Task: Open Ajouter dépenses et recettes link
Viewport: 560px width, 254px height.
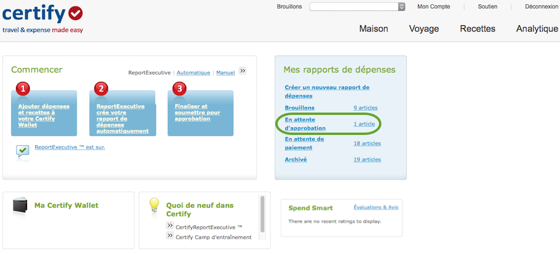Action: tap(44, 116)
